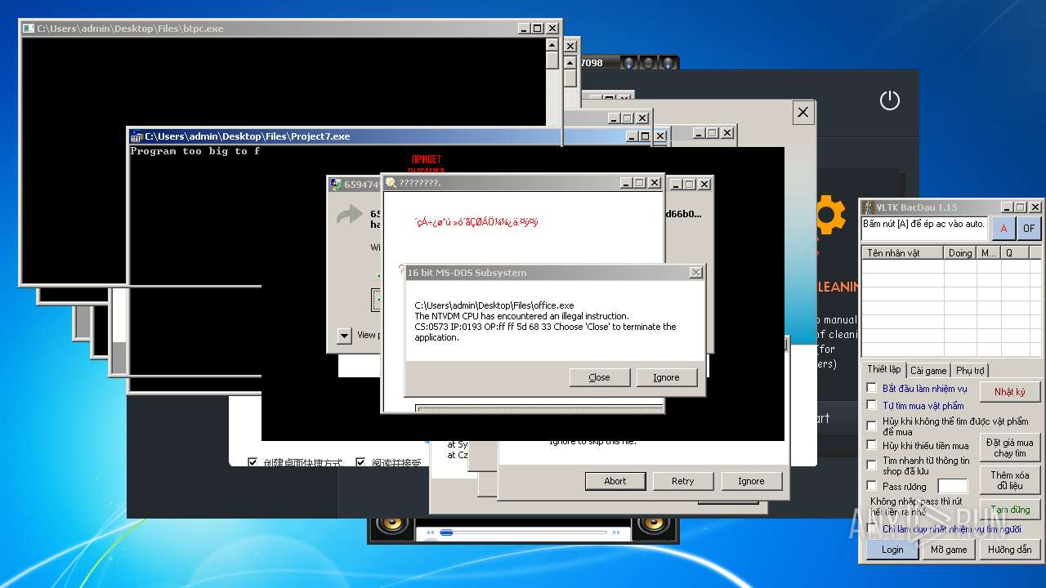The height and width of the screenshot is (588, 1046).
Task: Expand the 'View p...' dropdown arrow
Action: click(x=344, y=336)
